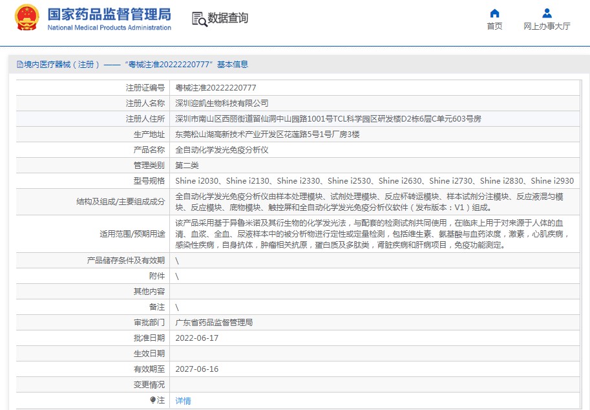
Task: Select registration number 粤械注准20222220777 value cell
Action: 216,88
